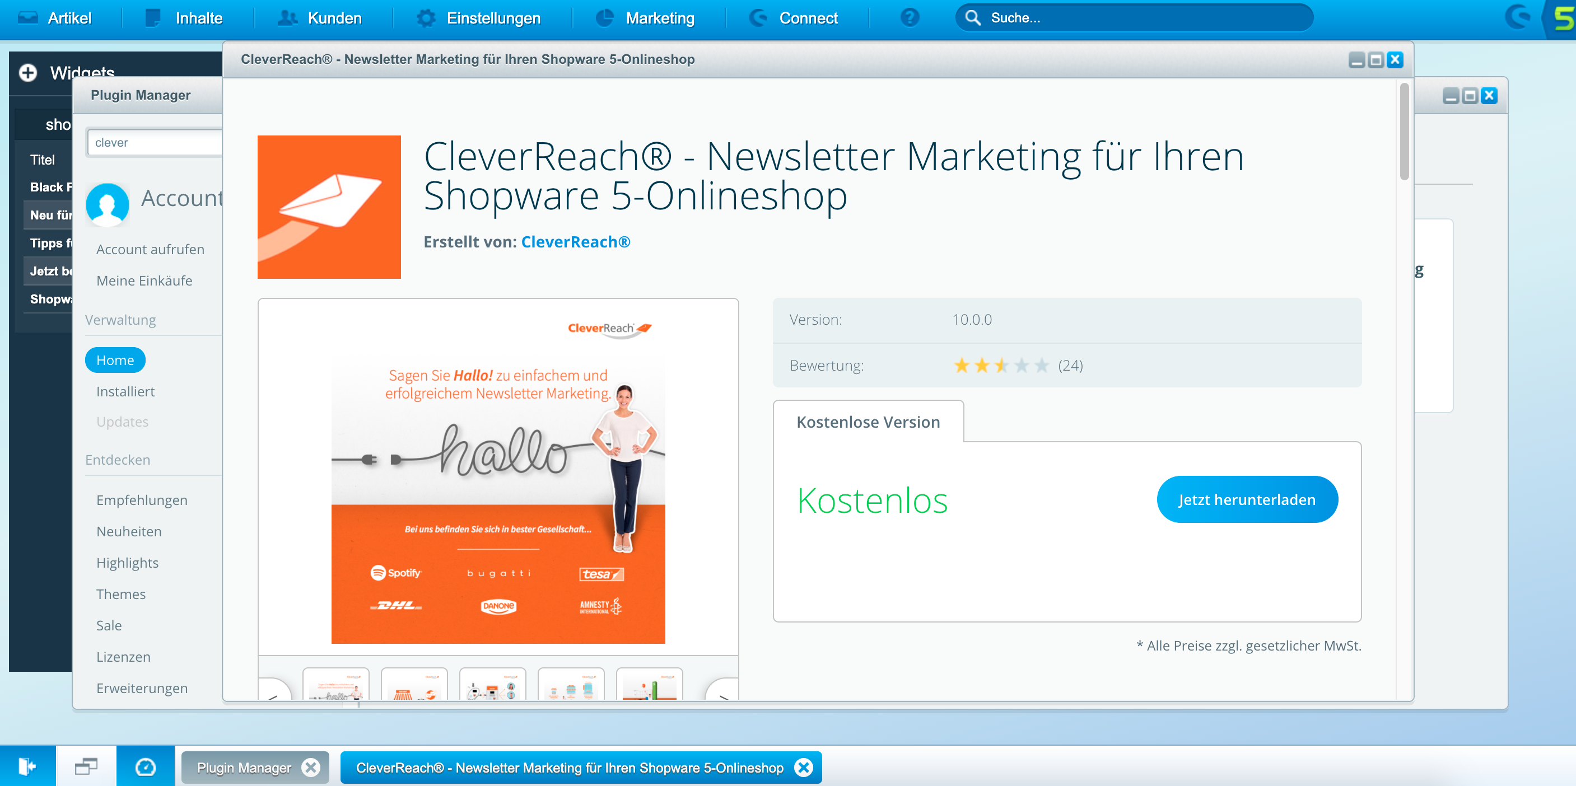Click the Widgets plus icon

(27, 73)
